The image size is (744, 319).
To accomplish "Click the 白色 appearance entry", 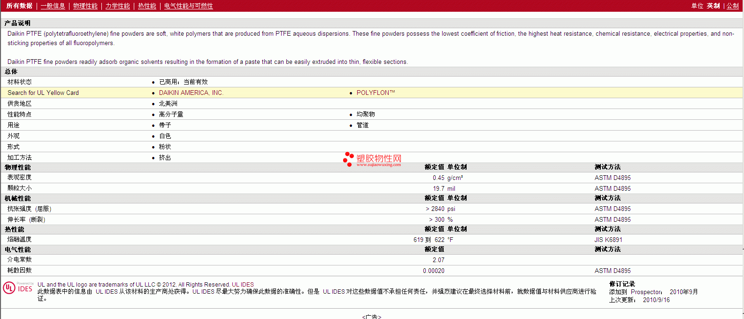I will (165, 136).
